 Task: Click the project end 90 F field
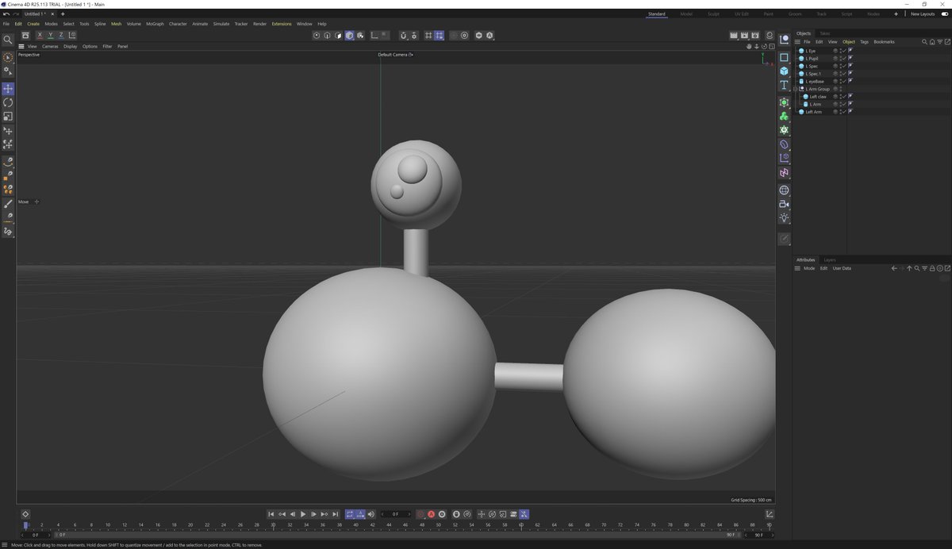click(x=759, y=535)
